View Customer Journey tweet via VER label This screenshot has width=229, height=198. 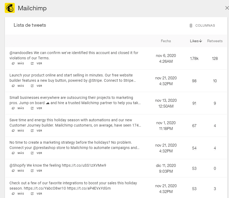(x=39, y=131)
